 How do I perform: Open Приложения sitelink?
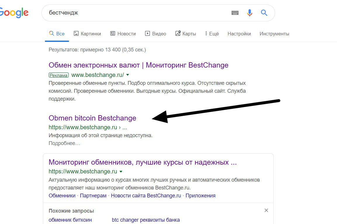click(x=200, y=196)
